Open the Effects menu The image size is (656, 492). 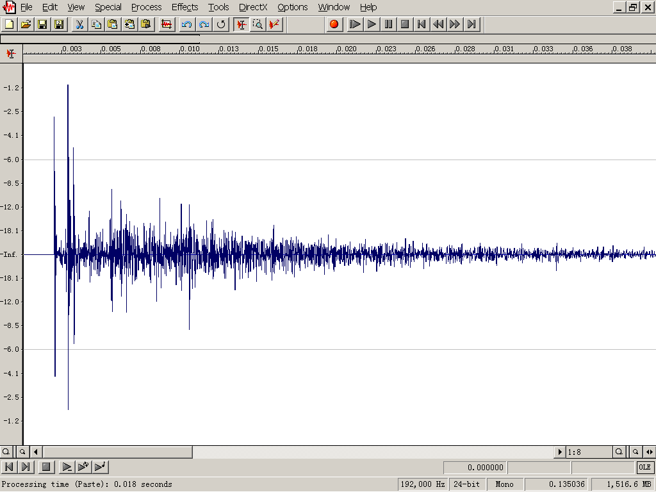coord(185,7)
